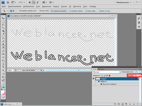The image size is (142, 106).
Task: Open the Фильтр menu
Action: [x=56, y=7]
